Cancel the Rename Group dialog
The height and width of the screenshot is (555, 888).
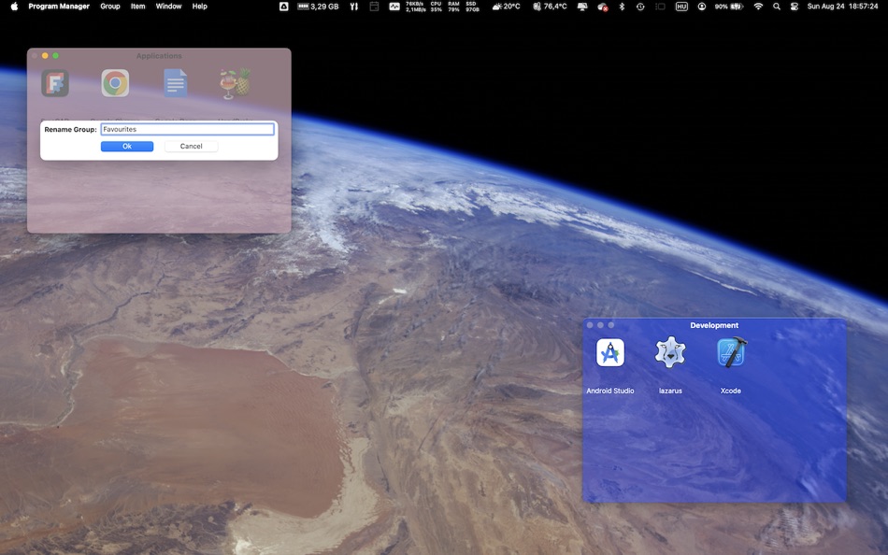click(x=191, y=146)
